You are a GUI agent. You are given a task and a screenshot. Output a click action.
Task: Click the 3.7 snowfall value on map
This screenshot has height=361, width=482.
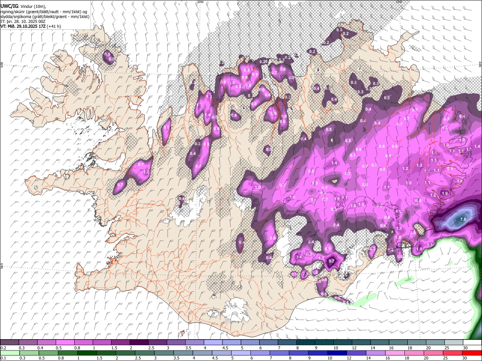(x=331, y=261)
